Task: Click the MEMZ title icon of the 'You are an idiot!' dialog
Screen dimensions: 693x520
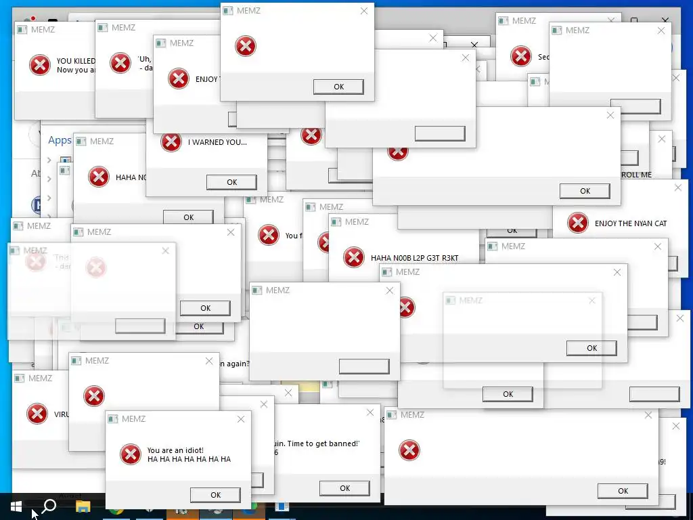Action: pyautogui.click(x=113, y=418)
